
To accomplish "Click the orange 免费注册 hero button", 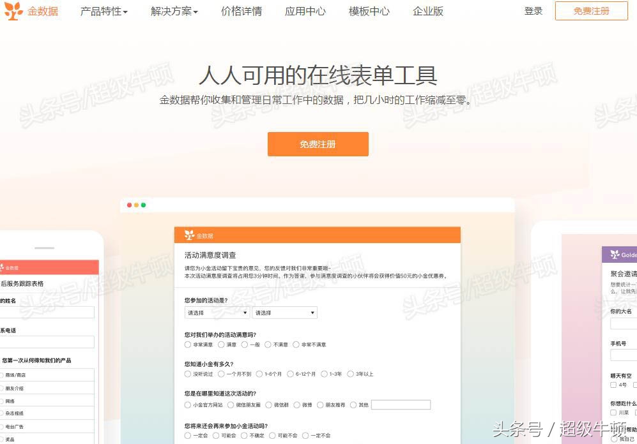I will tap(318, 144).
